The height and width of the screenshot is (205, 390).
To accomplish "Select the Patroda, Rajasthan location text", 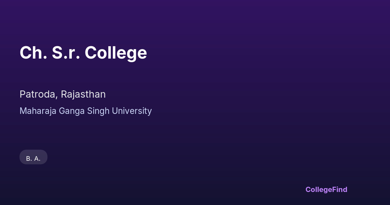I will pos(62,94).
